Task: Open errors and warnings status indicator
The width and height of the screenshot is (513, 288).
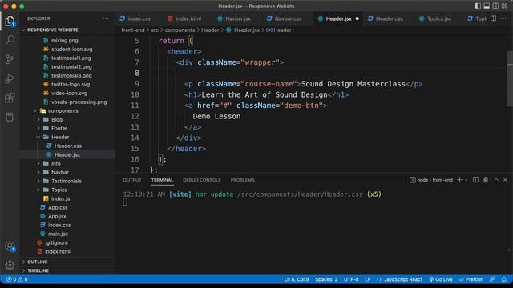Action: 17,279
